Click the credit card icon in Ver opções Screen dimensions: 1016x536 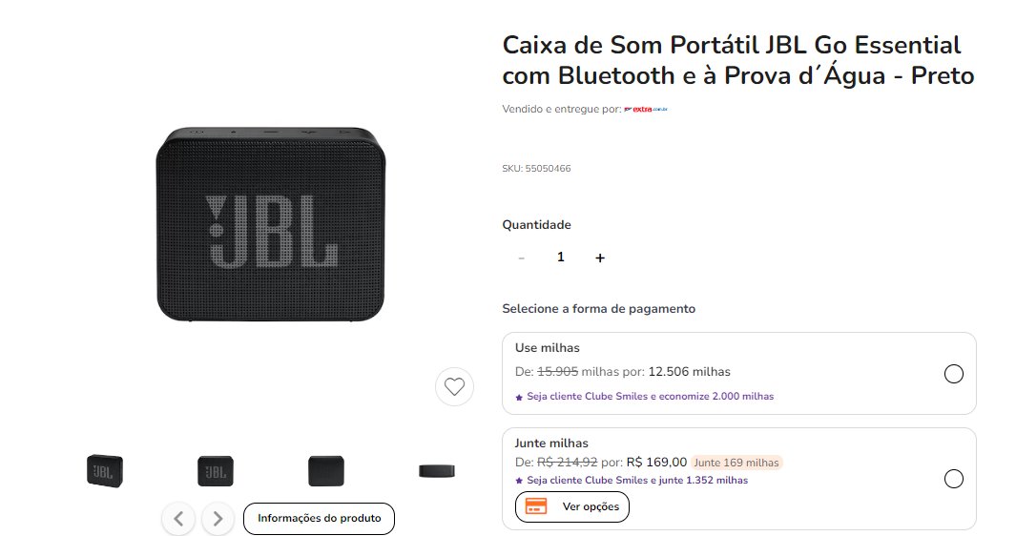click(x=536, y=506)
